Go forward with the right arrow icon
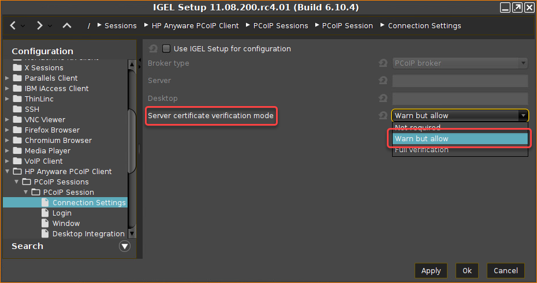This screenshot has width=537, height=283. [39, 25]
